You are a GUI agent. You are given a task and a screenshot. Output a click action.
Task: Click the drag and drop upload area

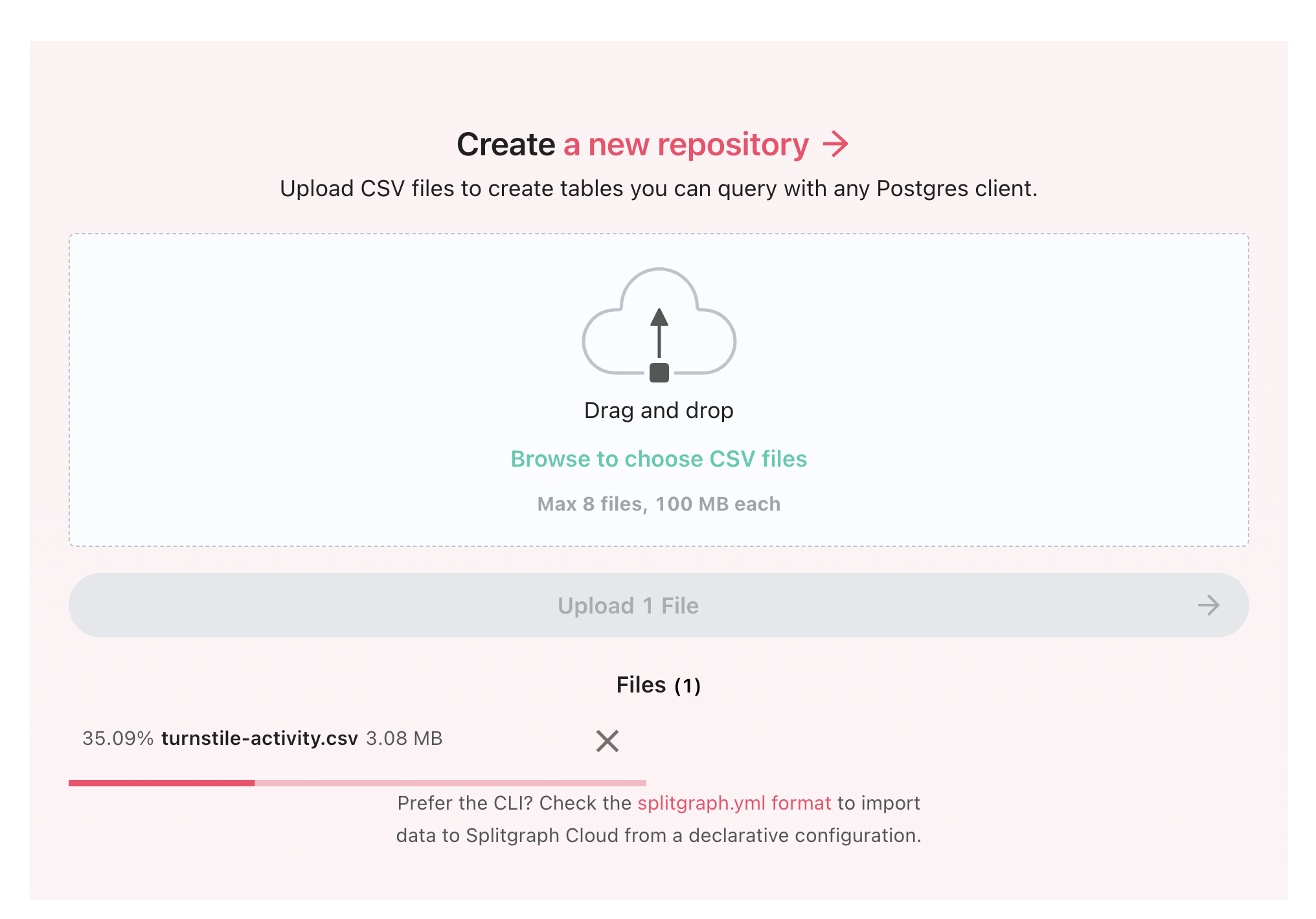click(658, 390)
